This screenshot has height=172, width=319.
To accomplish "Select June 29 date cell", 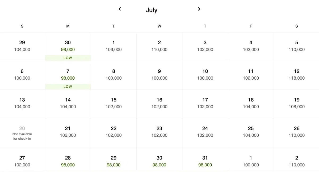I will tap(22, 46).
